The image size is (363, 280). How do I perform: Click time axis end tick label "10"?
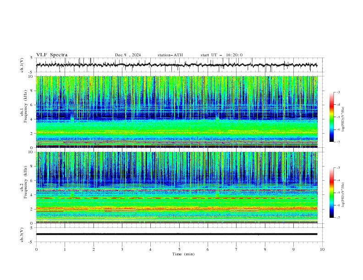coord(322,249)
